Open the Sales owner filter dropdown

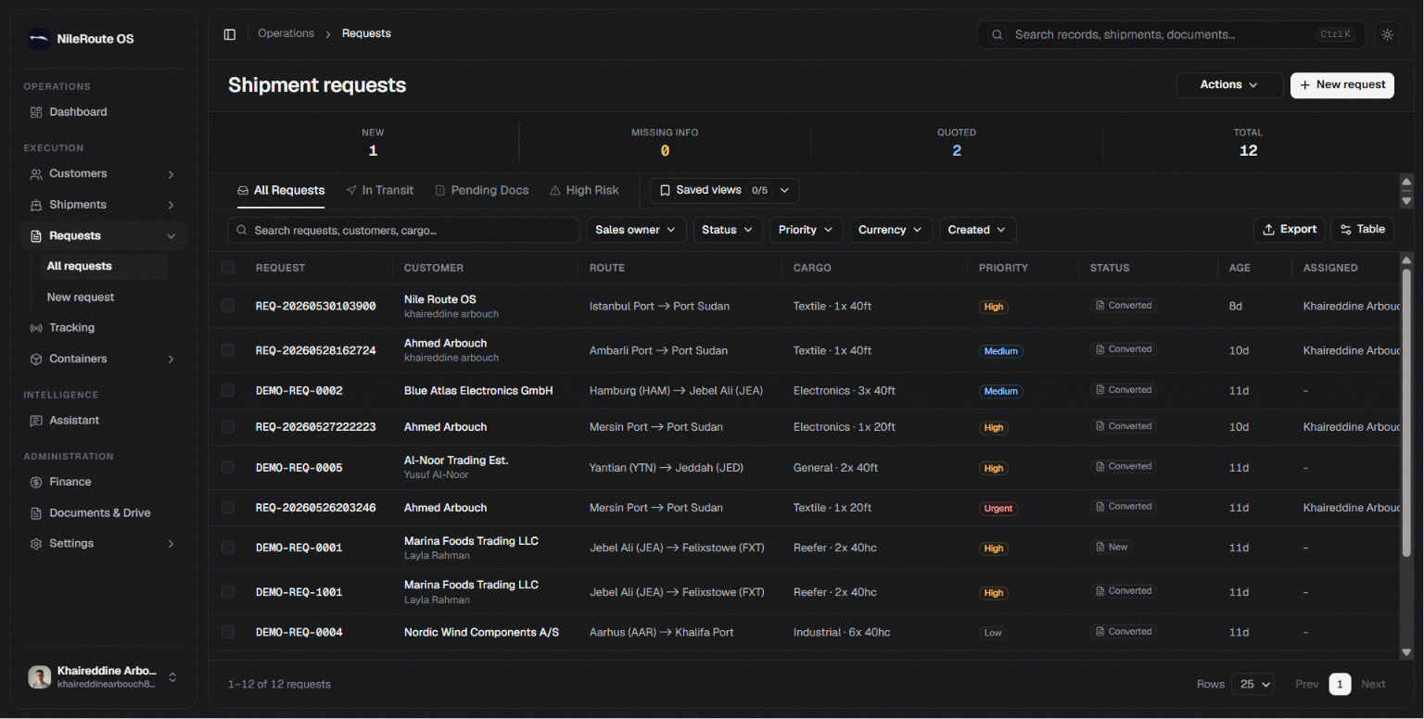click(x=636, y=230)
